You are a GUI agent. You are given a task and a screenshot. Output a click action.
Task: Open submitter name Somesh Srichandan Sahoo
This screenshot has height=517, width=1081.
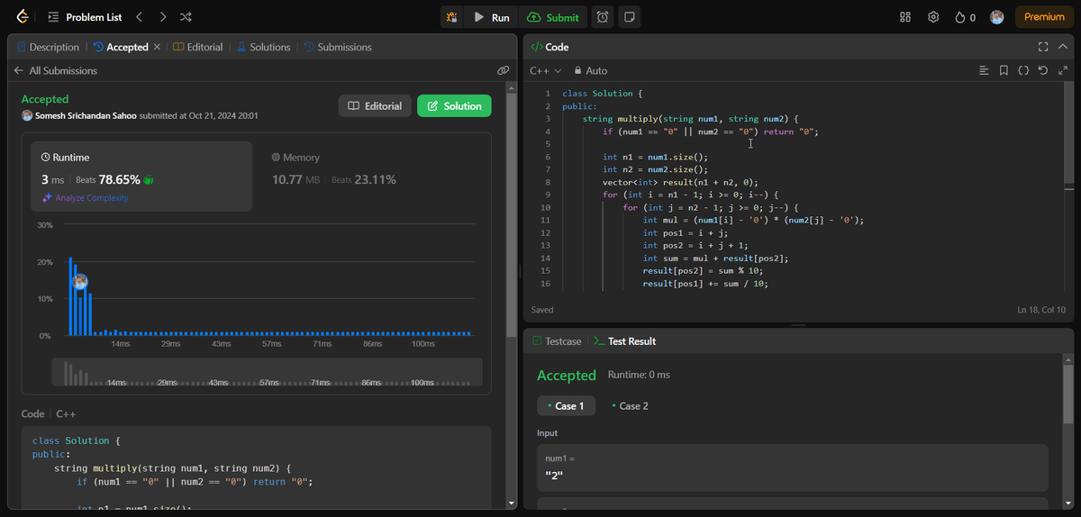tap(86, 115)
